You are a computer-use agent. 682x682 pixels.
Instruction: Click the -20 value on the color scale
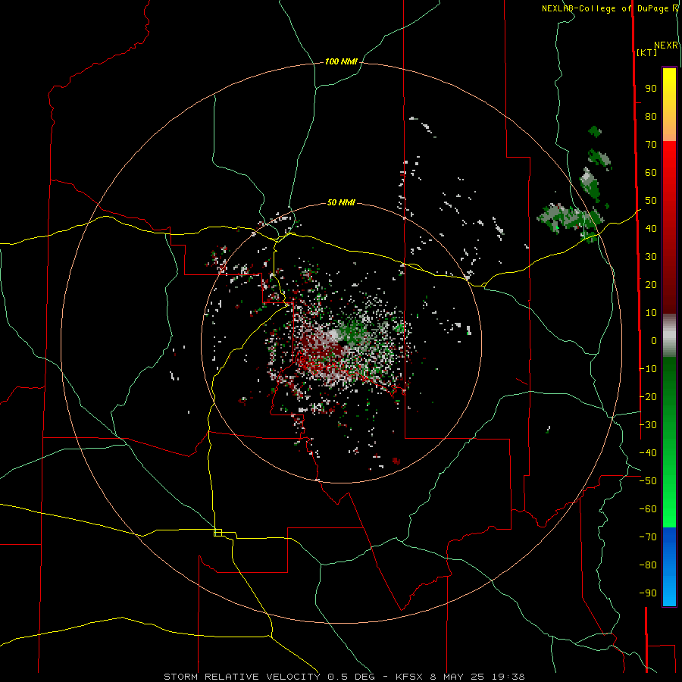(x=648, y=396)
